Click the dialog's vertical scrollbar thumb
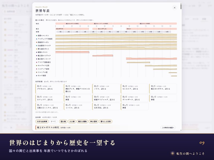This screenshot has width=214, height=160. point(181,6)
